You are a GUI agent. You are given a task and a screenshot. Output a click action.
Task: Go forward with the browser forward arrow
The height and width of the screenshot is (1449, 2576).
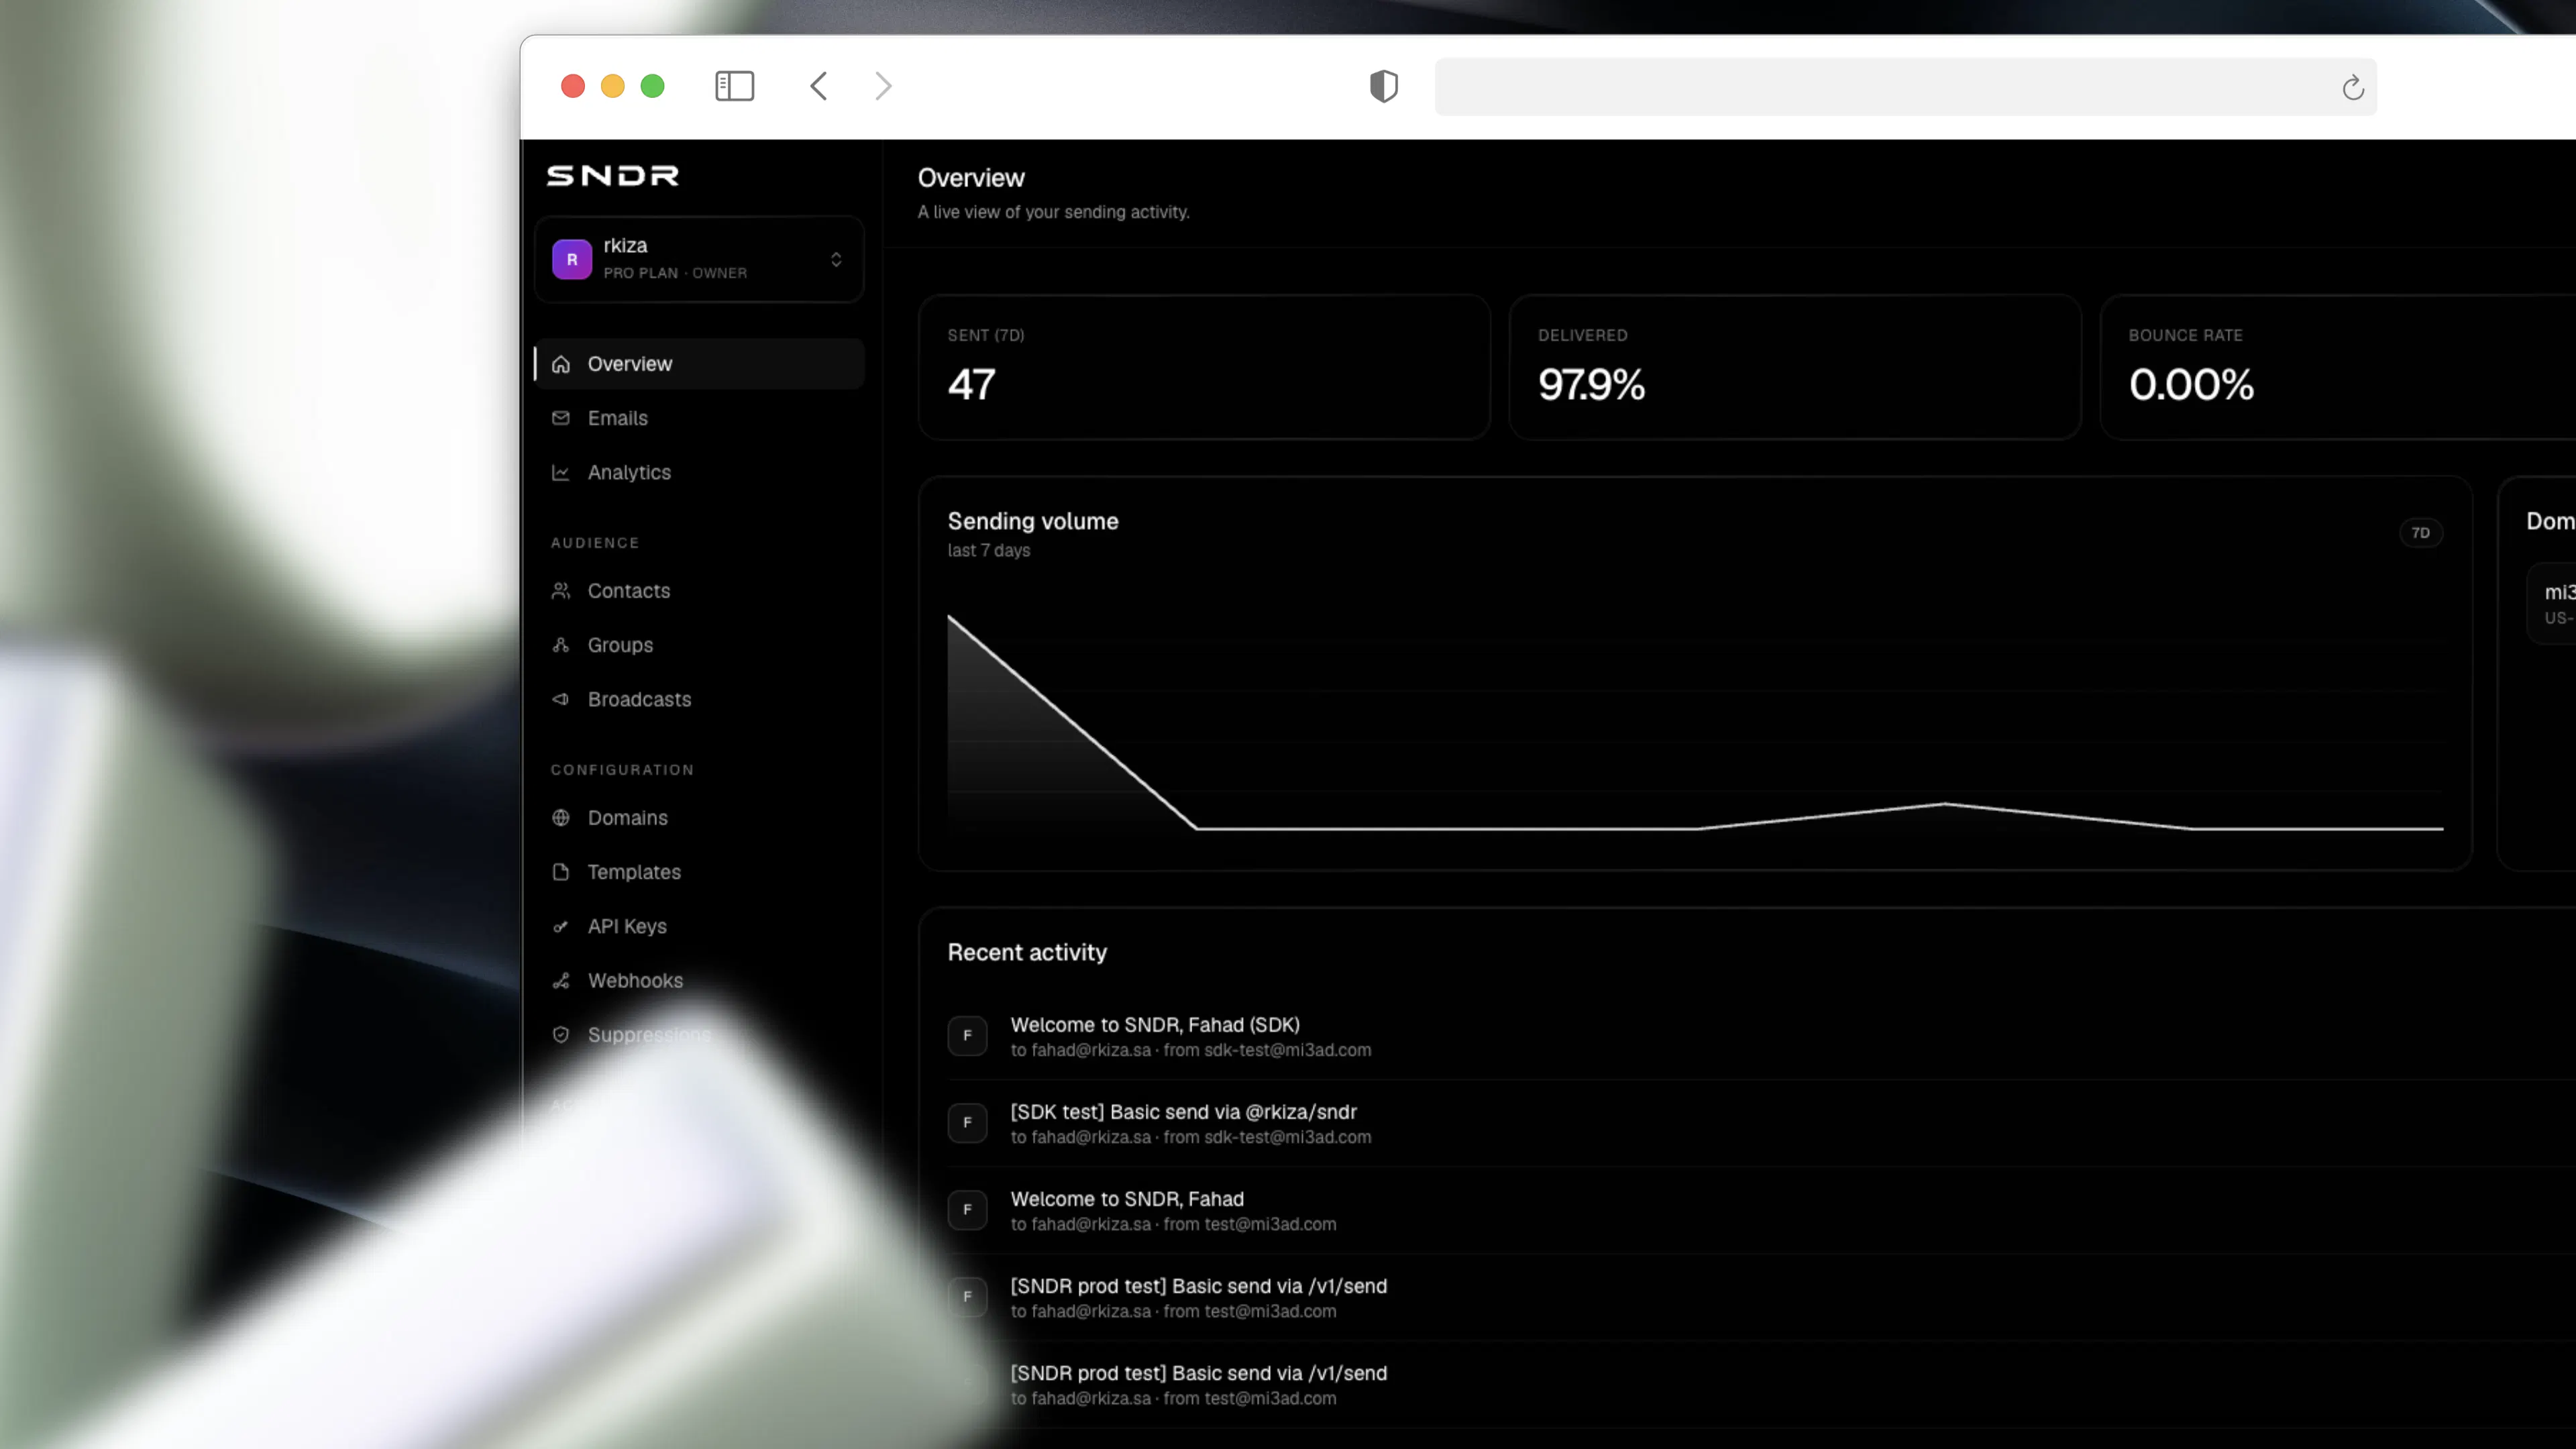(x=883, y=86)
